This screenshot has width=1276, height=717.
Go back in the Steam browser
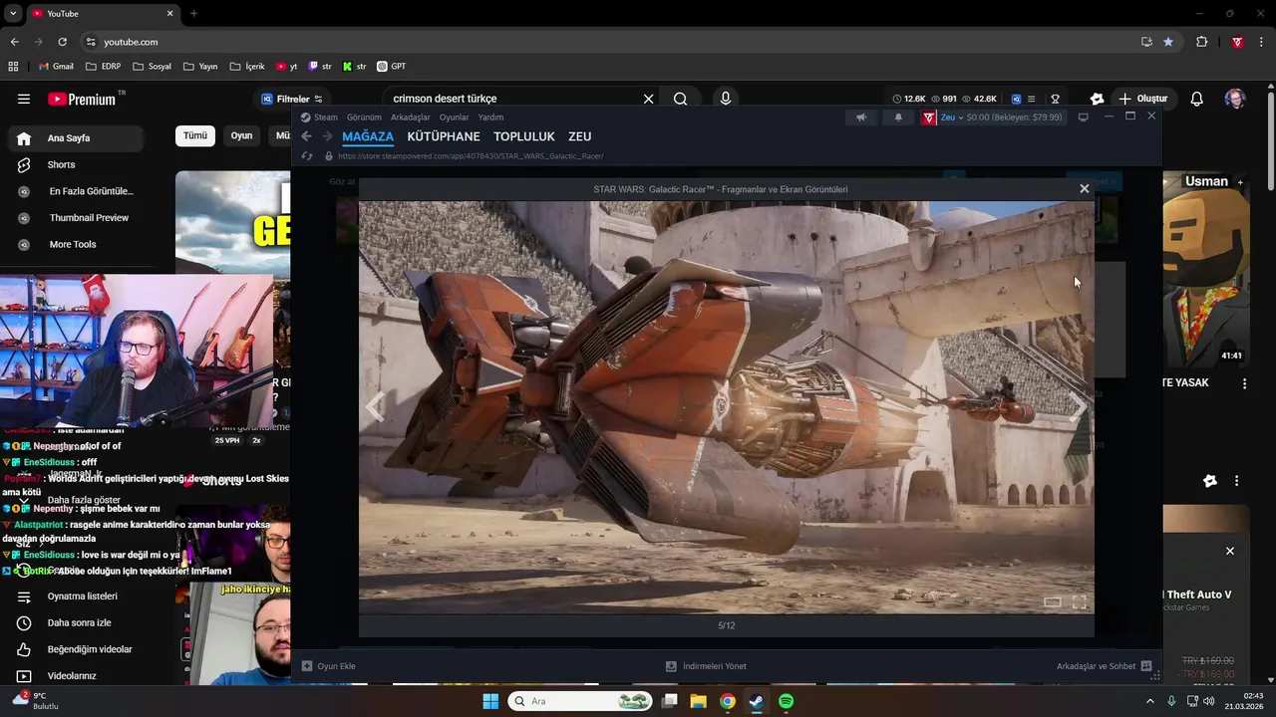tap(307, 136)
